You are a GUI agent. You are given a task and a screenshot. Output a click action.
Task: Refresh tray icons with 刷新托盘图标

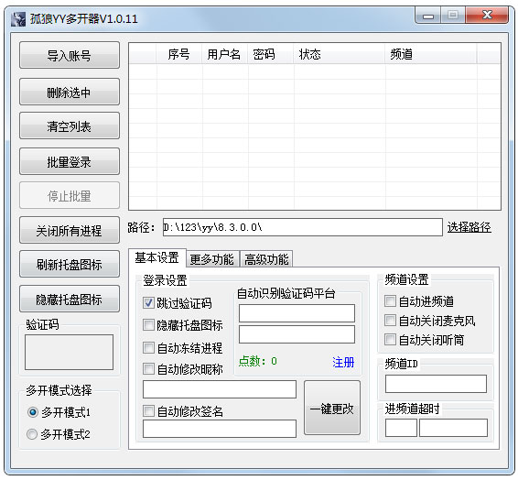70,264
